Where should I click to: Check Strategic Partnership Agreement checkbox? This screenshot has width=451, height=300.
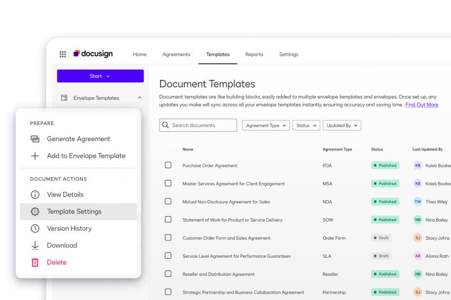(168, 292)
